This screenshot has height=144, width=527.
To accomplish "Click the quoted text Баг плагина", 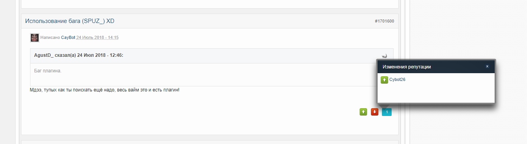I will coord(48,71).
